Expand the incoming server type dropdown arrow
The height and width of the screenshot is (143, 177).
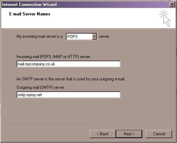[x=94, y=37]
